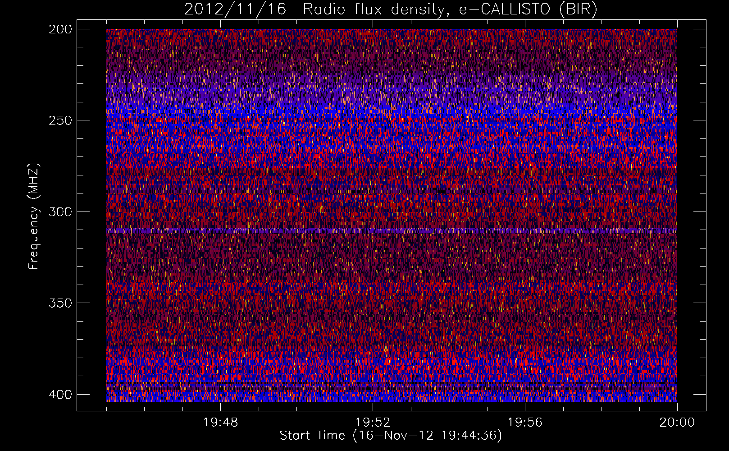Click the 20:00 time tick label
Viewport: 729px width, 451px height.
[677, 423]
